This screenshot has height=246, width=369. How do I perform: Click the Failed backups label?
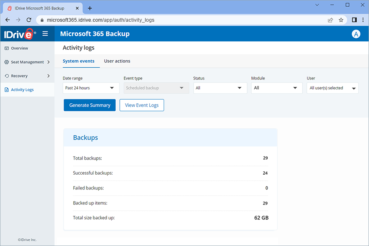coord(88,188)
